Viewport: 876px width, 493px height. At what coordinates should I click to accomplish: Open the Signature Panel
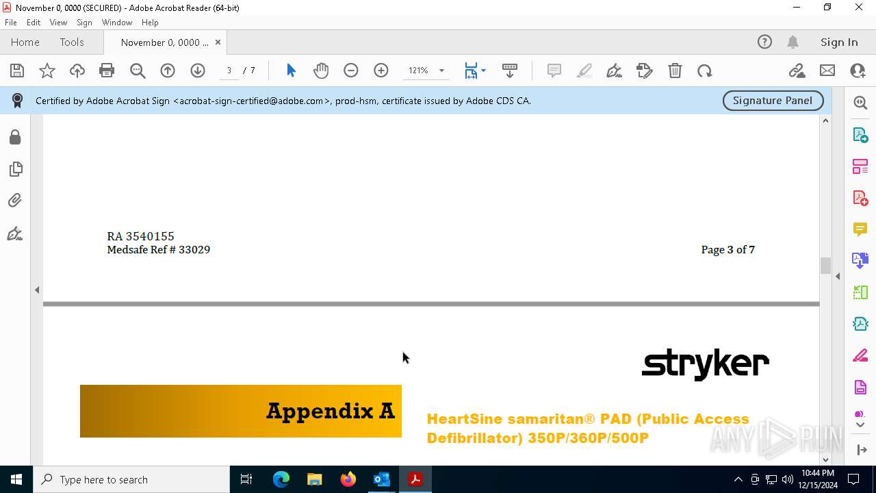pyautogui.click(x=773, y=100)
